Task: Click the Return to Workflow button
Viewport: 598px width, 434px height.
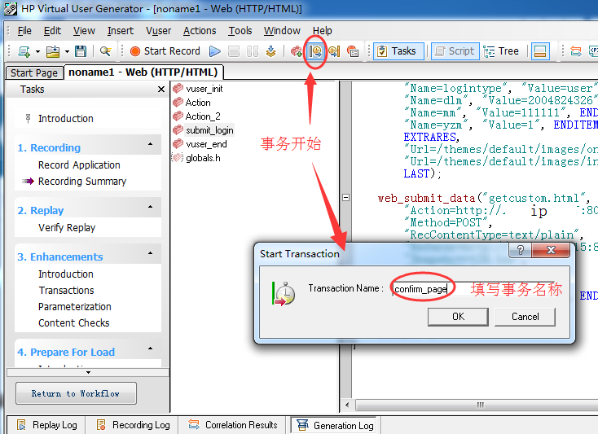Action: (x=76, y=393)
